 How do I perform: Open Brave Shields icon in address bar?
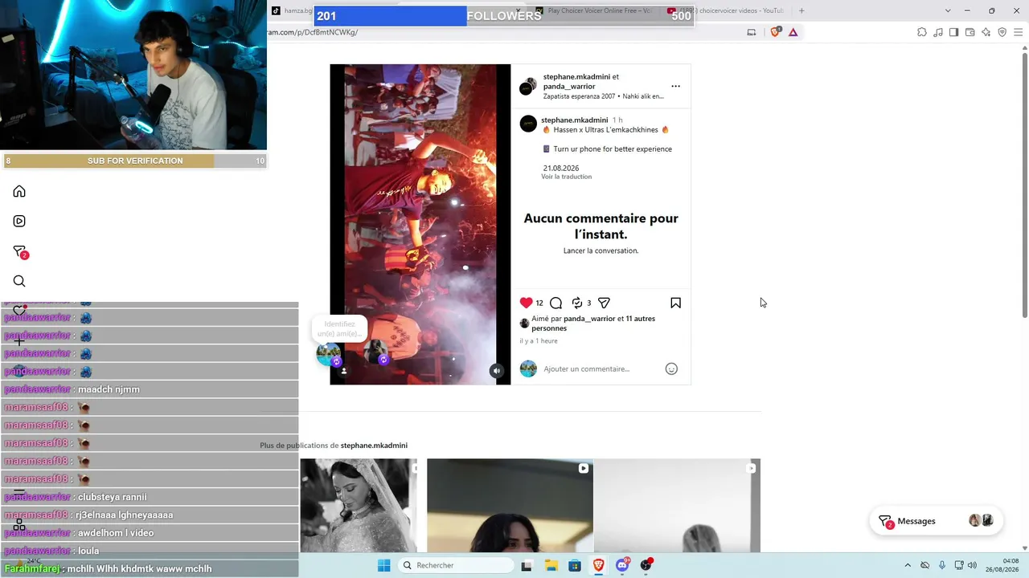click(x=775, y=32)
